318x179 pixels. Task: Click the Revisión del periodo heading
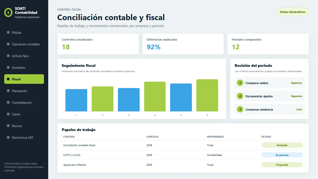click(x=253, y=66)
